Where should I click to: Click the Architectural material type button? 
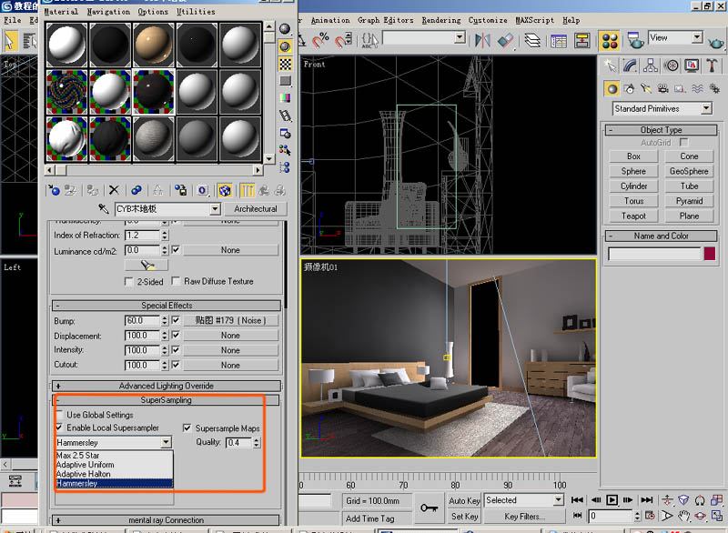click(x=256, y=209)
